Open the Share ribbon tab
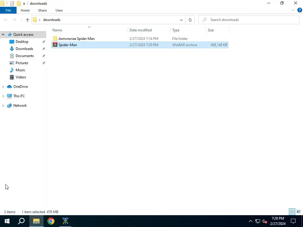The image size is (303, 227). coord(42,10)
